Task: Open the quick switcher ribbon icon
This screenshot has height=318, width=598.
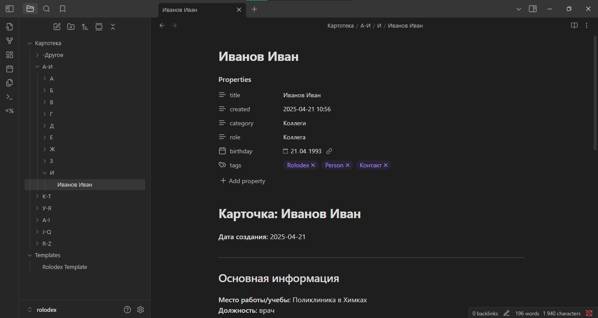Action: point(10,27)
